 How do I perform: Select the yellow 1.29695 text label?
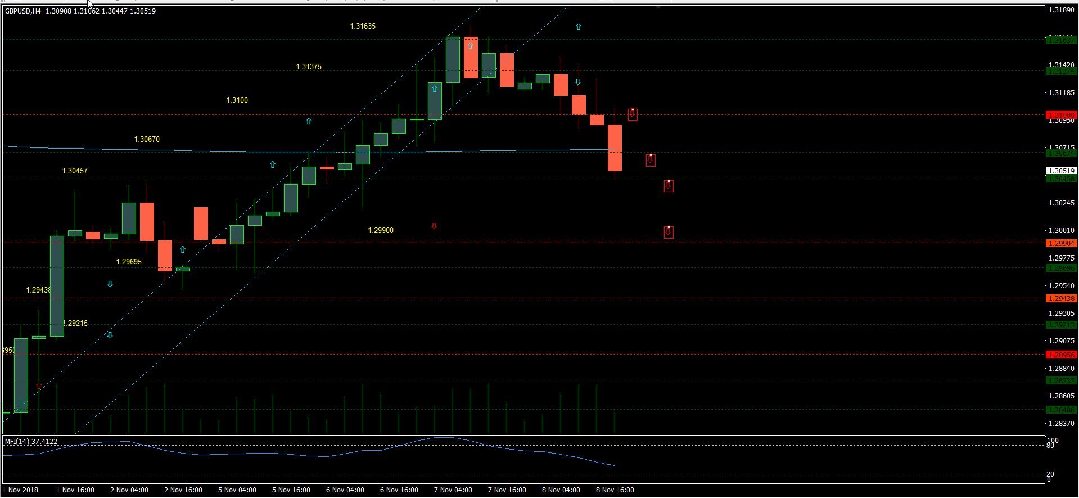point(129,262)
